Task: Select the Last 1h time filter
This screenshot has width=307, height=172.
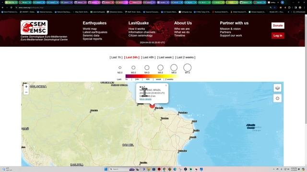Action: [x=116, y=57]
